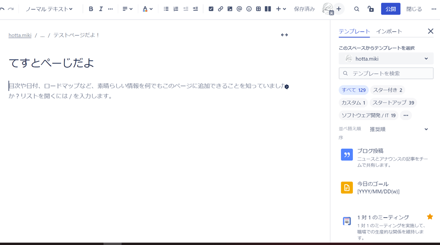The width and height of the screenshot is (440, 245).
Task: Switch to the インポート tab
Action: click(x=389, y=31)
